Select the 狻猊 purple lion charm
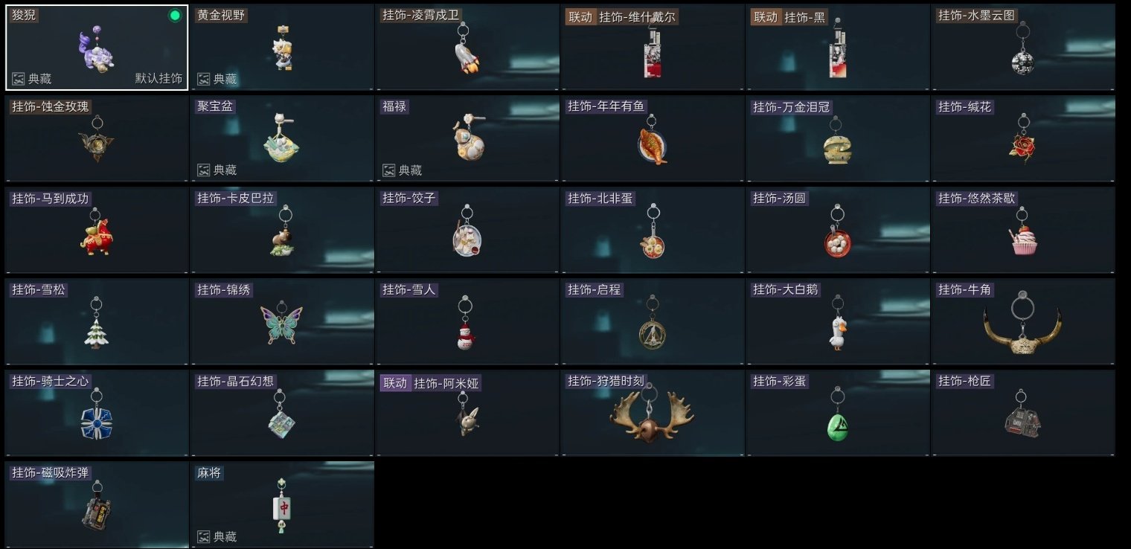This screenshot has height=549, width=1131. [x=97, y=48]
